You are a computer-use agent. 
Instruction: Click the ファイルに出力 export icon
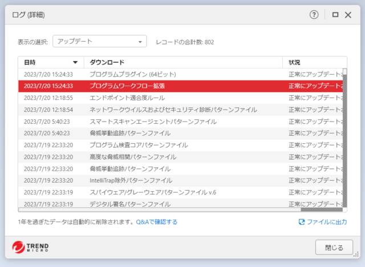coord(302,222)
